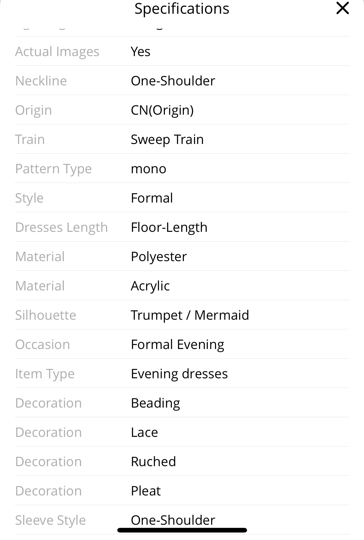This screenshot has width=364, height=540.
Task: Tap the Style Formal value
Action: click(x=152, y=198)
